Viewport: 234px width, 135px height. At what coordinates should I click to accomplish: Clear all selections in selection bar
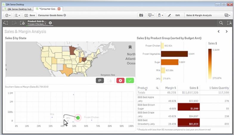pyautogui.click(x=22, y=23)
